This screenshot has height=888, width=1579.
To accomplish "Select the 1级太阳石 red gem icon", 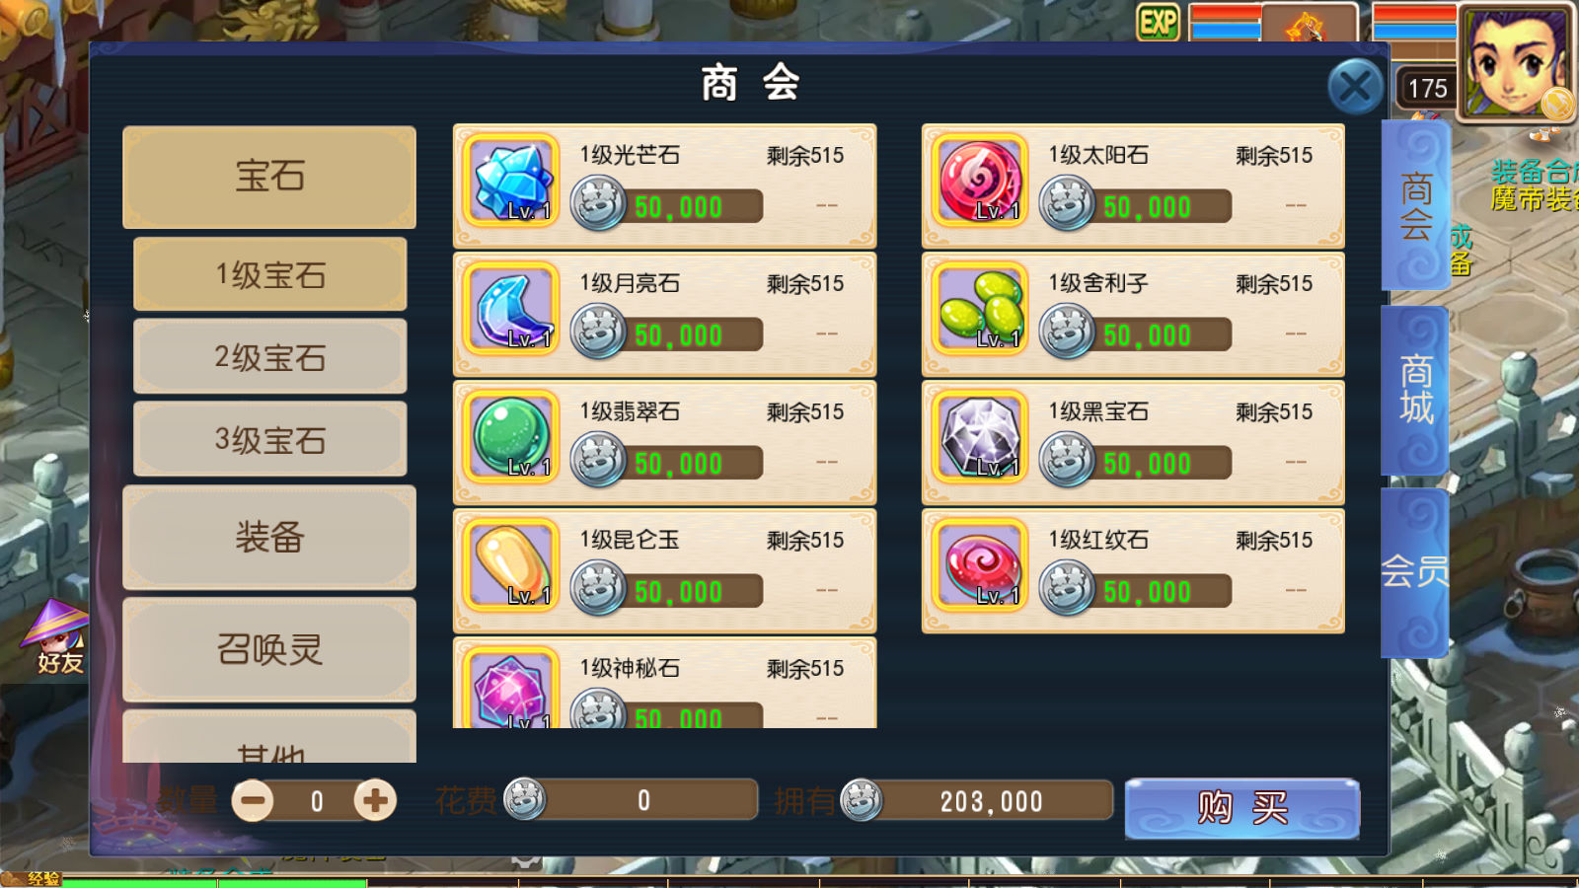I will [980, 182].
